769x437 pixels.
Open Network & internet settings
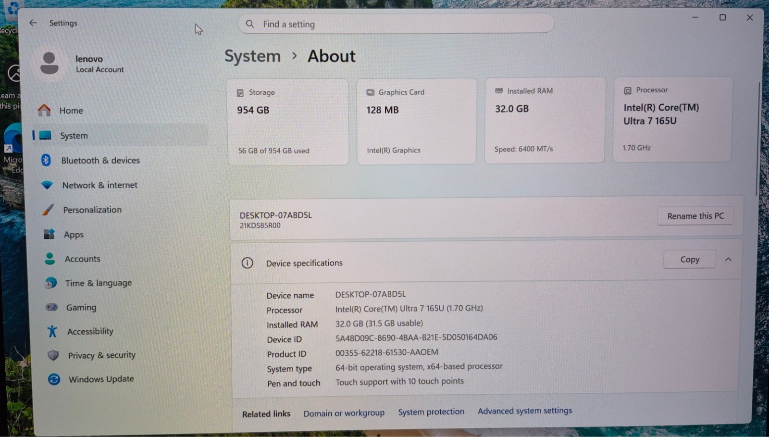[x=47, y=185]
